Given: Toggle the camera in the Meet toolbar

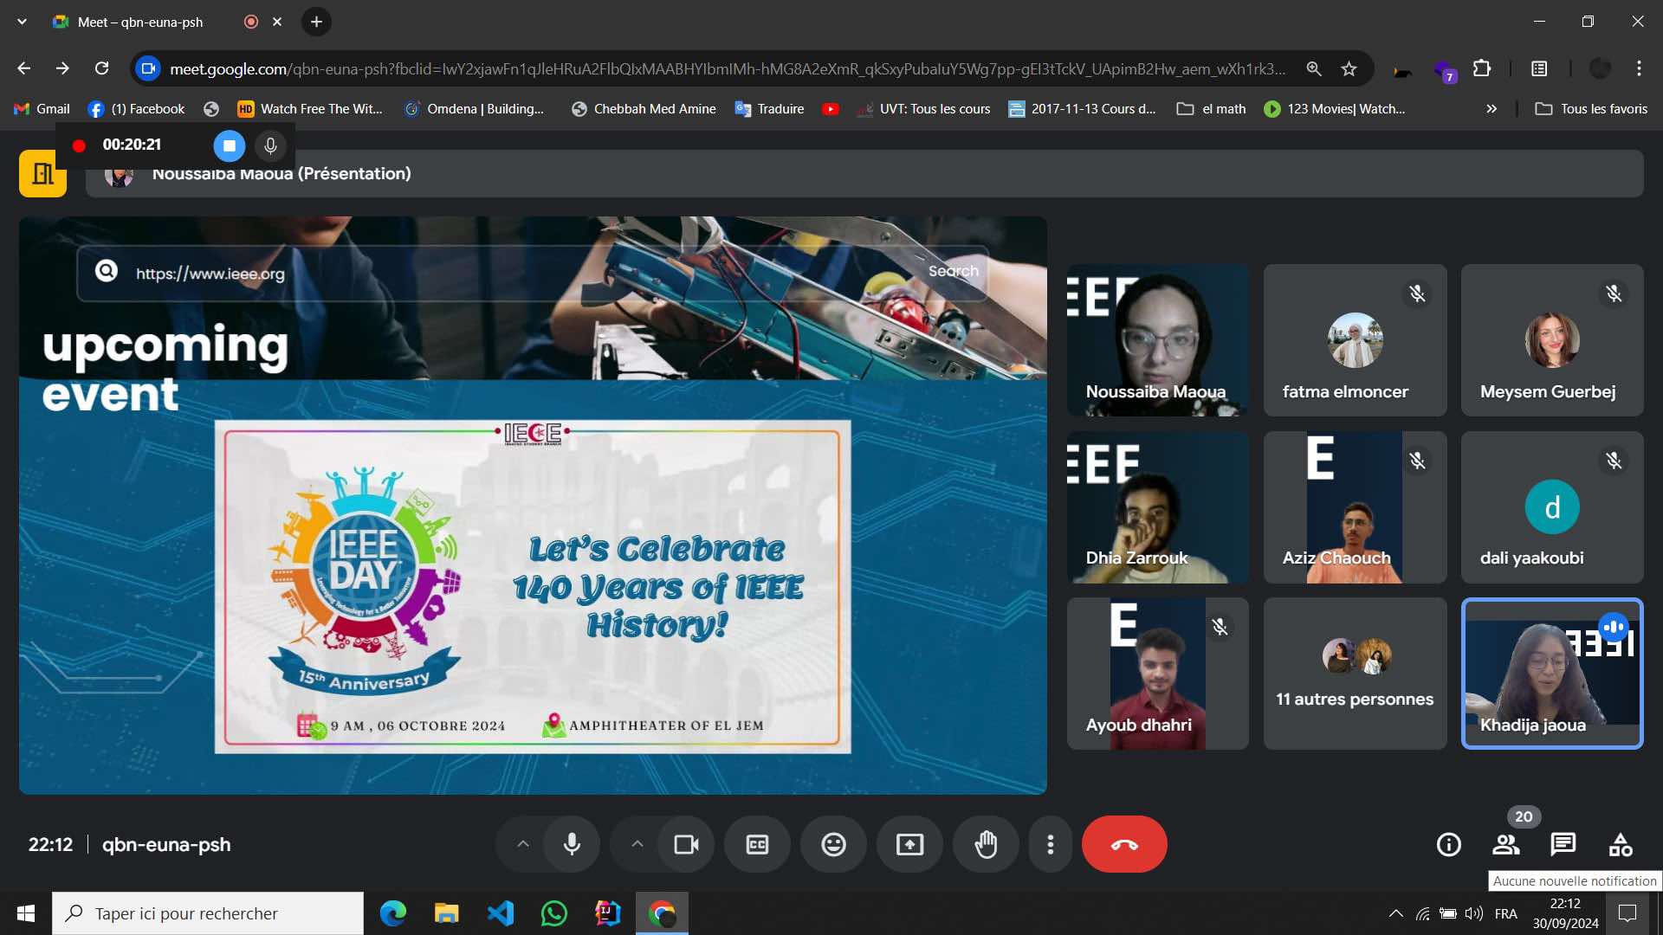Looking at the screenshot, I should [x=686, y=844].
